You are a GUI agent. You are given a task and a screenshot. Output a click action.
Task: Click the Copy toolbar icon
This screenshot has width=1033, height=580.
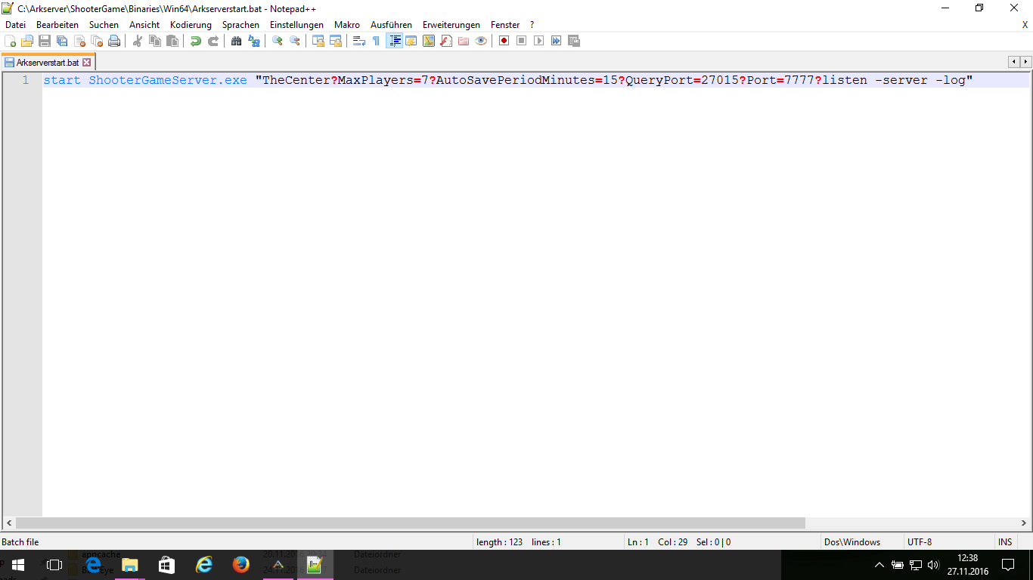click(x=155, y=41)
